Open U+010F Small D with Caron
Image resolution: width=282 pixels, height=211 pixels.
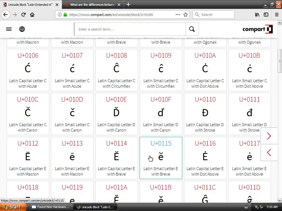coord(161,114)
